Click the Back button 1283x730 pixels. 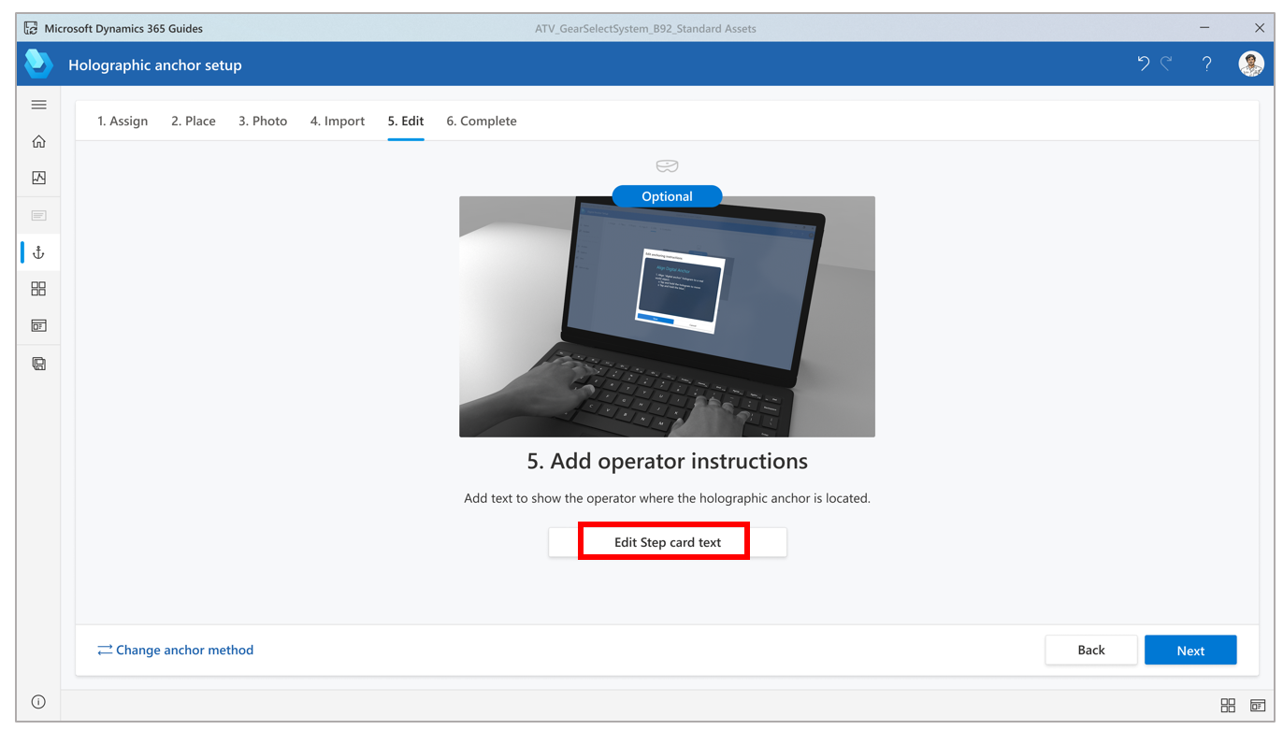(x=1091, y=650)
